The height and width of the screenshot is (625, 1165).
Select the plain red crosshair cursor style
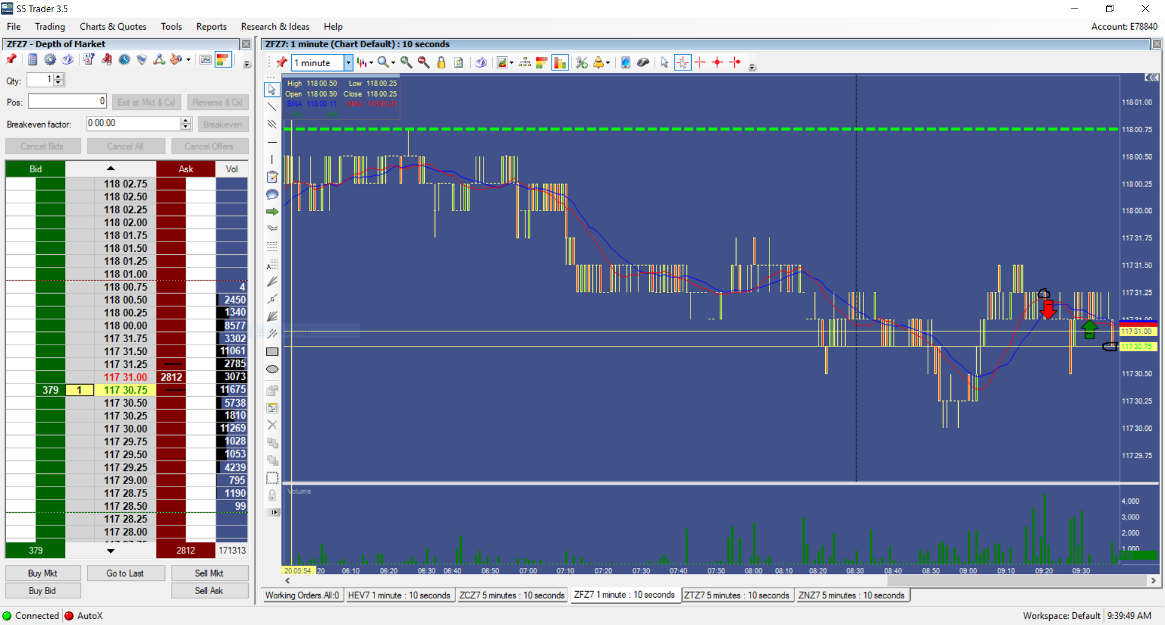[x=700, y=62]
